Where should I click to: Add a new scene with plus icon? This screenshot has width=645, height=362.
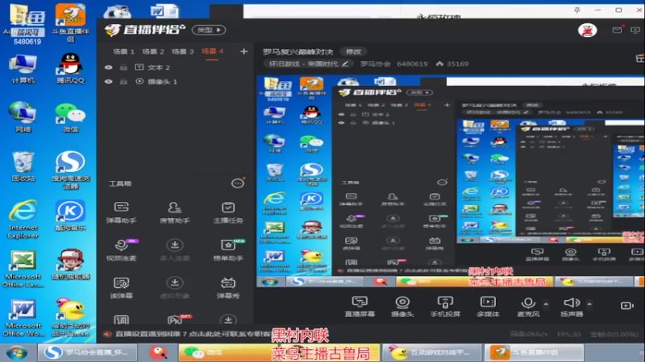[x=244, y=51]
